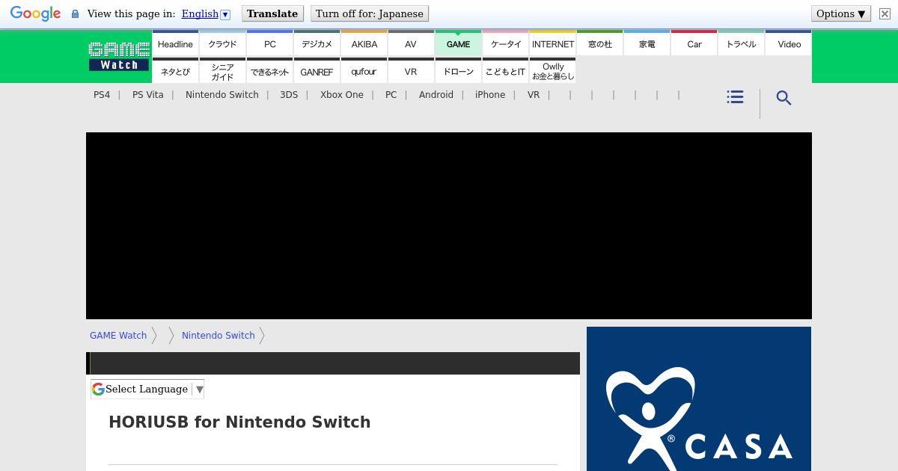The height and width of the screenshot is (471, 898).
Task: Click the CASA advertisement image
Action: pyautogui.click(x=699, y=398)
